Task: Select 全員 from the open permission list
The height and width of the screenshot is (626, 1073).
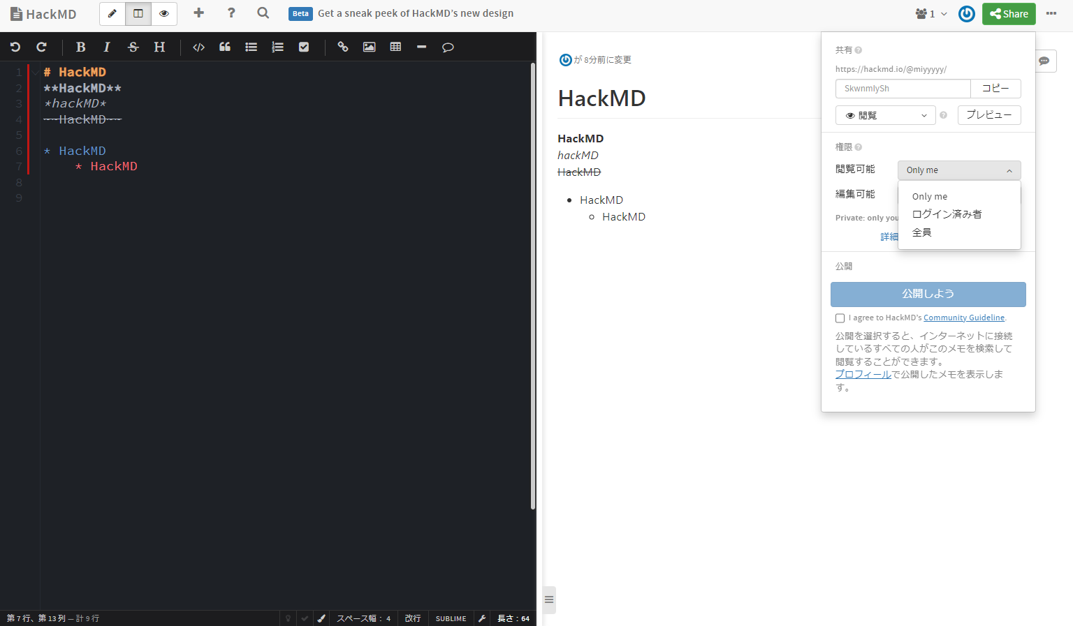Action: click(x=921, y=232)
